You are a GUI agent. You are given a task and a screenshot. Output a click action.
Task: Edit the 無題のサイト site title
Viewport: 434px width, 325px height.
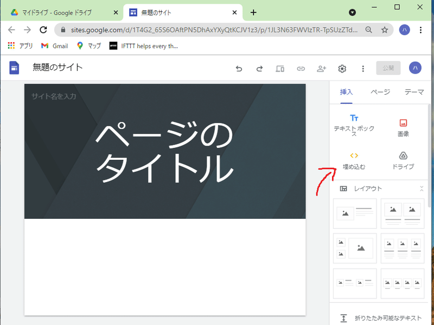[x=58, y=67]
